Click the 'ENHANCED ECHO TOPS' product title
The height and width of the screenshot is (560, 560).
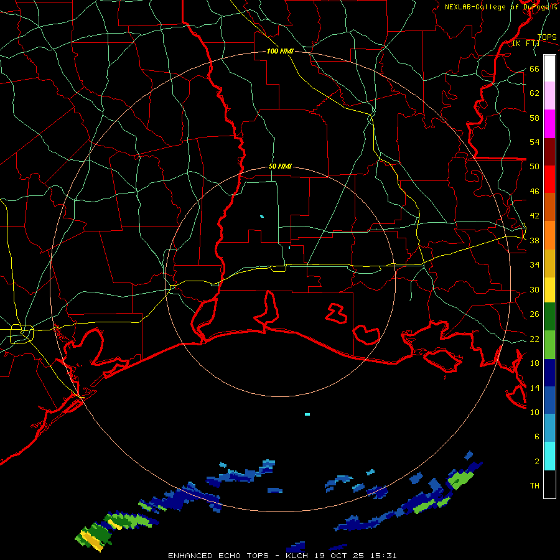coord(218,556)
